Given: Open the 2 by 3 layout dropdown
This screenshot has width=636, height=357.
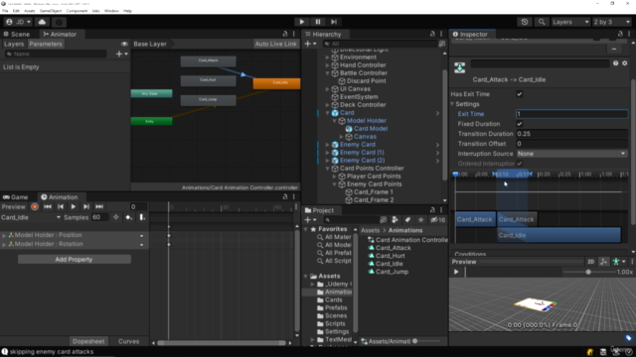Looking at the screenshot, I should point(611,22).
